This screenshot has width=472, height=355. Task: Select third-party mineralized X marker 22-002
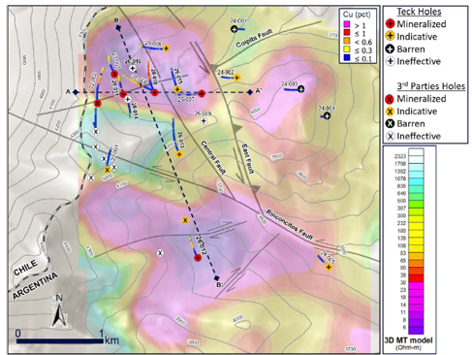pyautogui.click(x=98, y=104)
